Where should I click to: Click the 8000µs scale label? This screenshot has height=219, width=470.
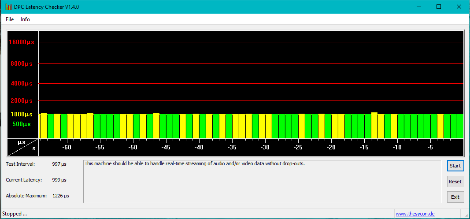22,63
